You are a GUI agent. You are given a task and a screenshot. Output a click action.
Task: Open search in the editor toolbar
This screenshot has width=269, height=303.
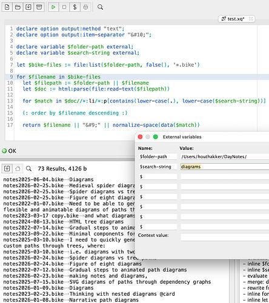(x=100, y=7)
